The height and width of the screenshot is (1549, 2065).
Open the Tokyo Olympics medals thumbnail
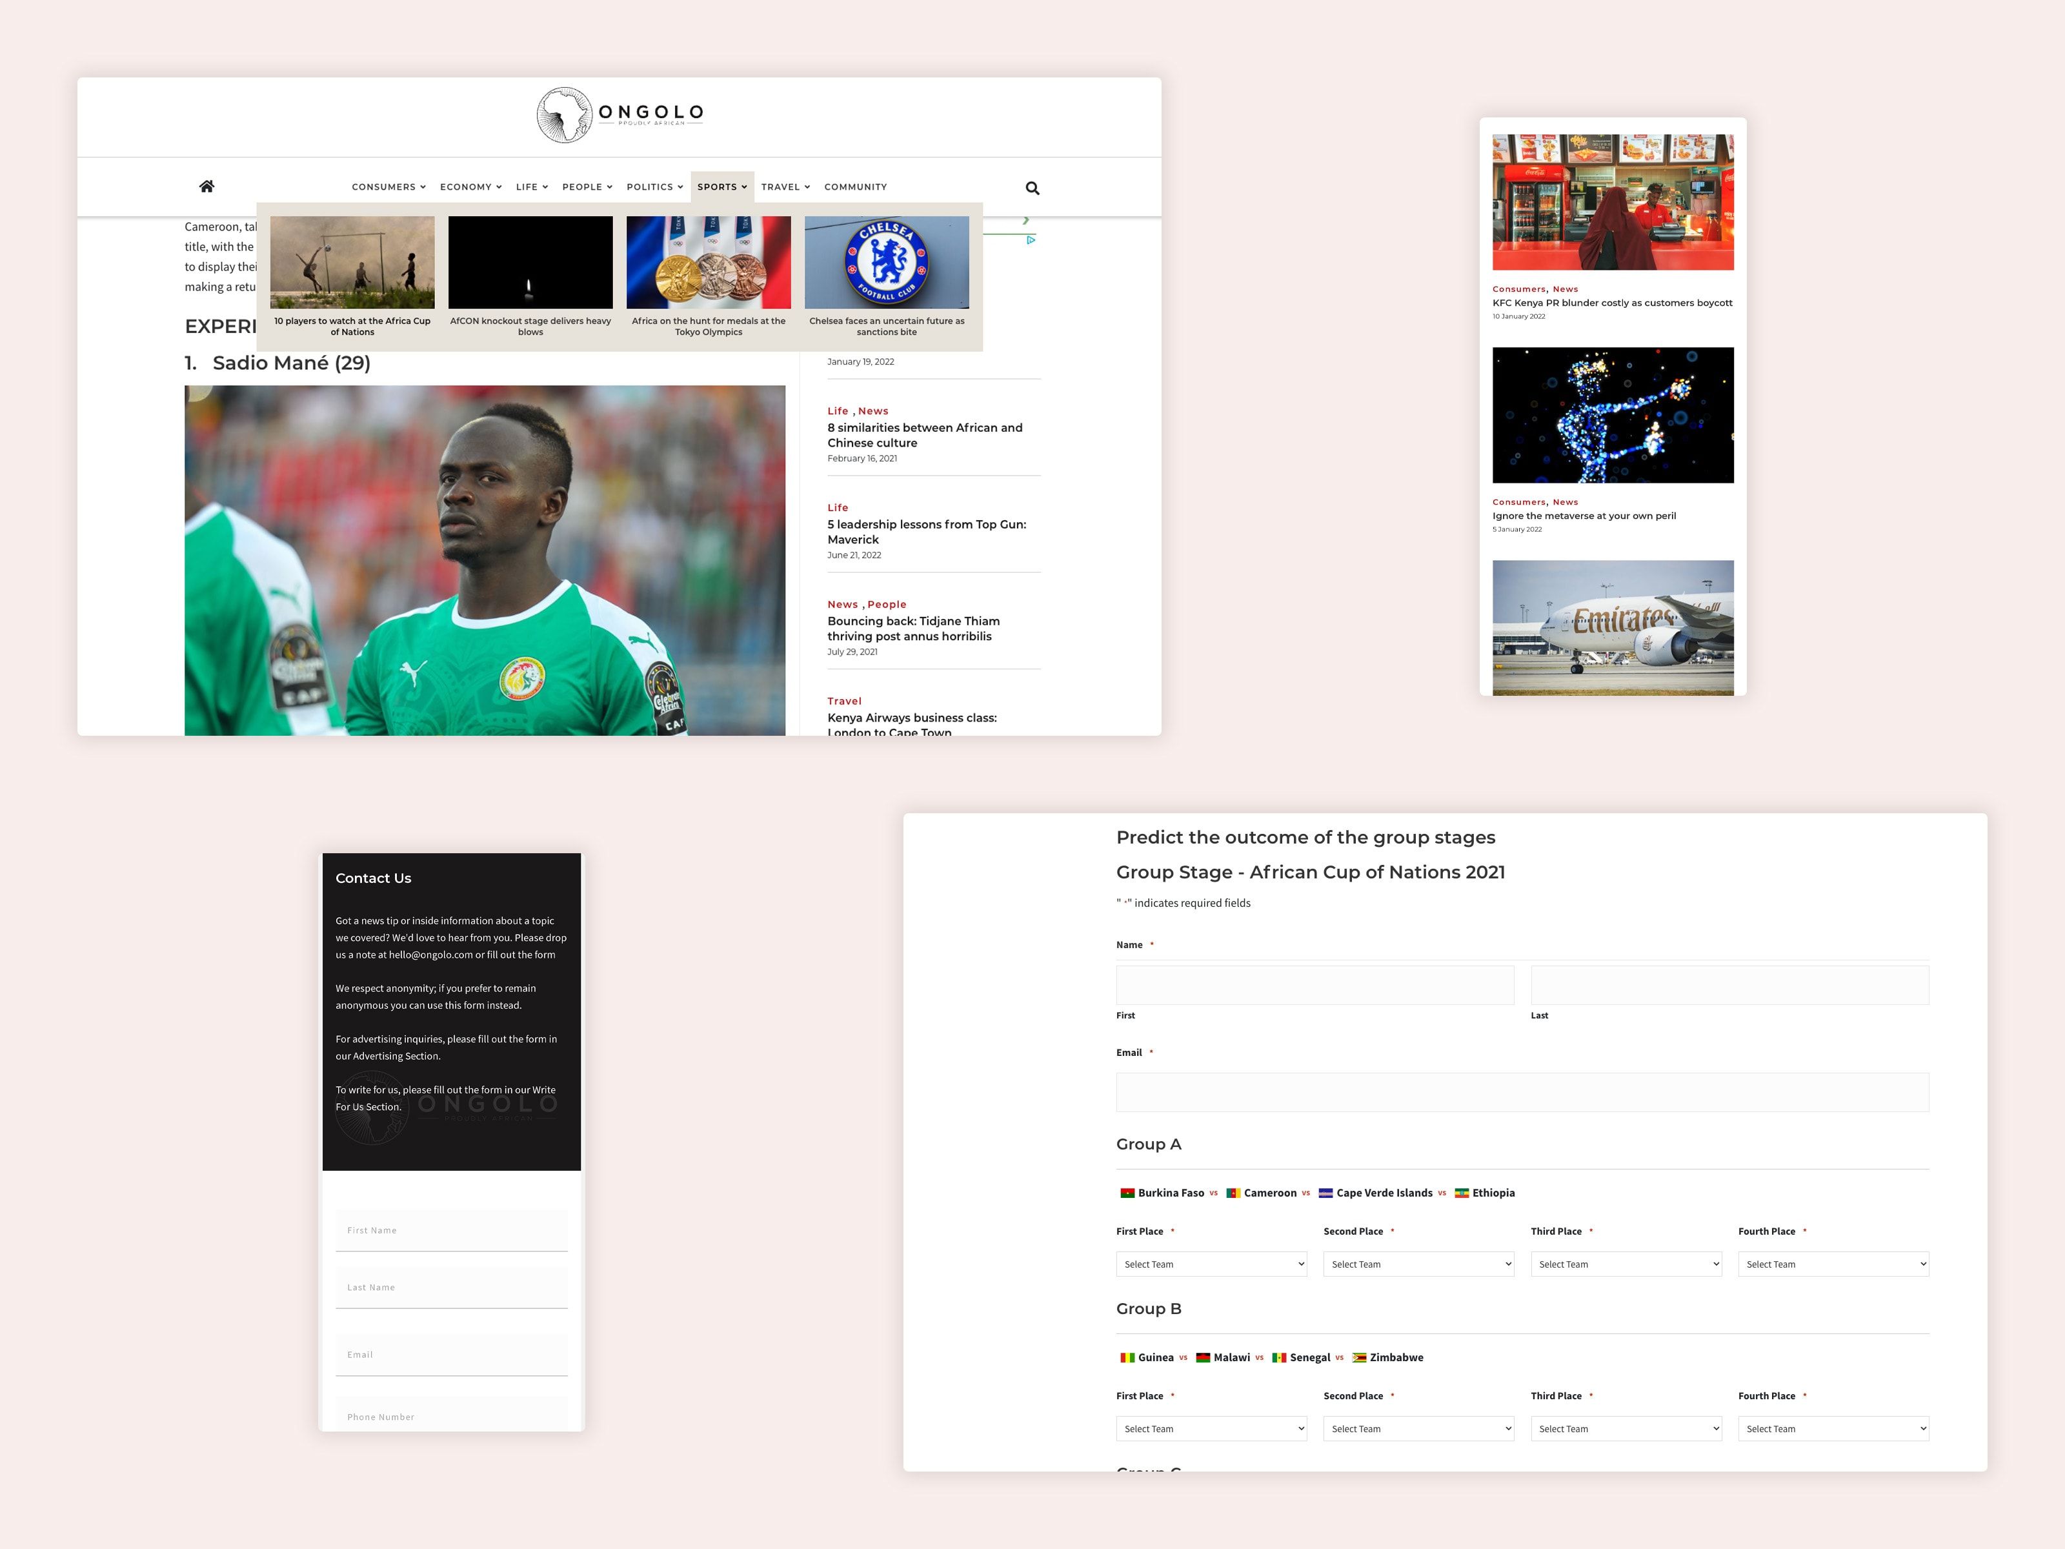(x=708, y=263)
